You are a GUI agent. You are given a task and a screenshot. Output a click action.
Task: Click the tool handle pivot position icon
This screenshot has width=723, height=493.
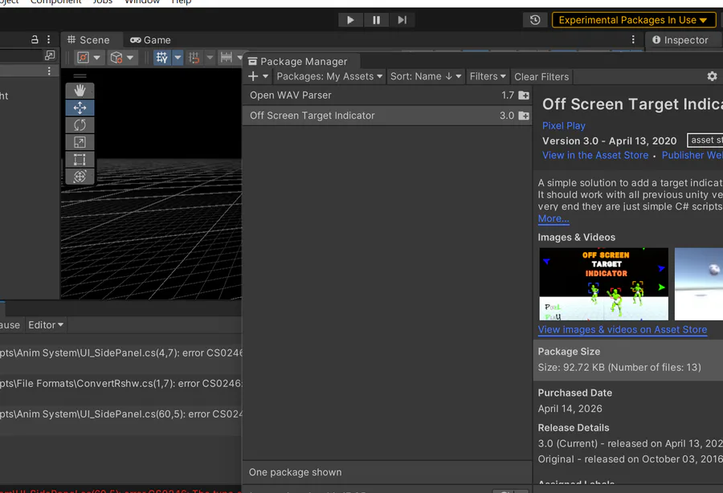pyautogui.click(x=83, y=58)
